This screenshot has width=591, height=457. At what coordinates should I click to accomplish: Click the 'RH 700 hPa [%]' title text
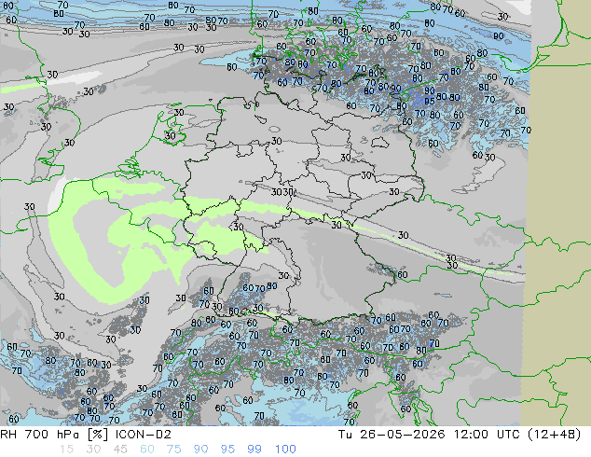point(54,435)
